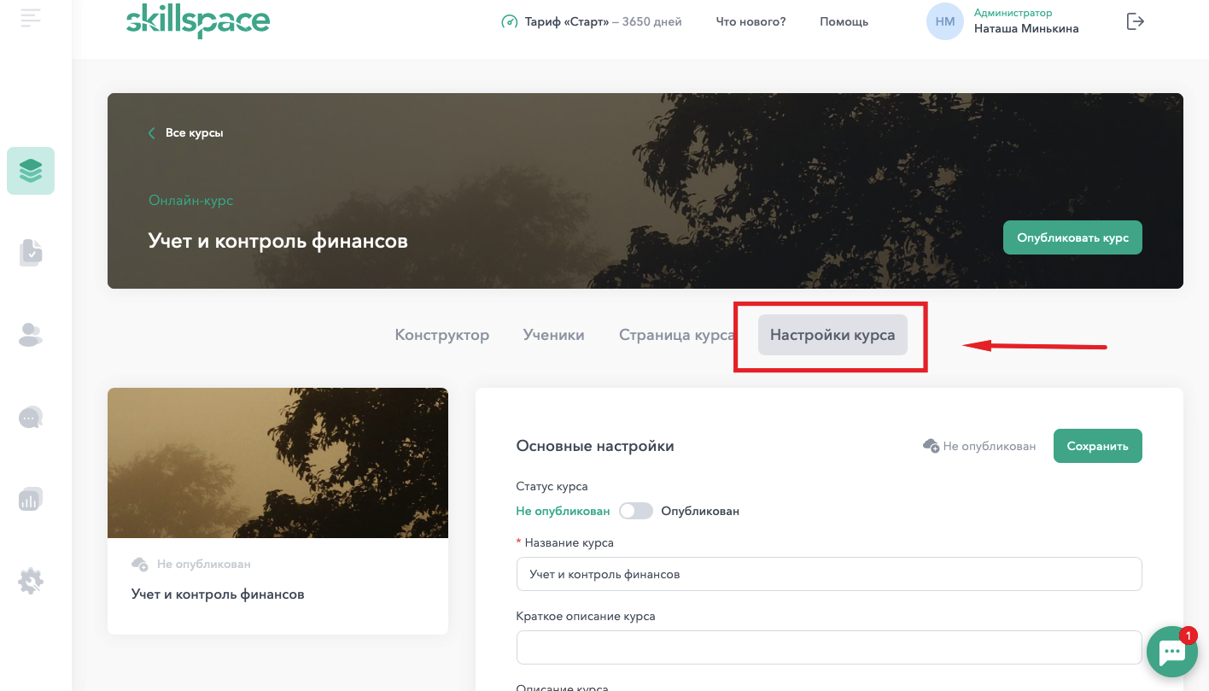
Task: Click the HM user avatar
Action: click(945, 21)
